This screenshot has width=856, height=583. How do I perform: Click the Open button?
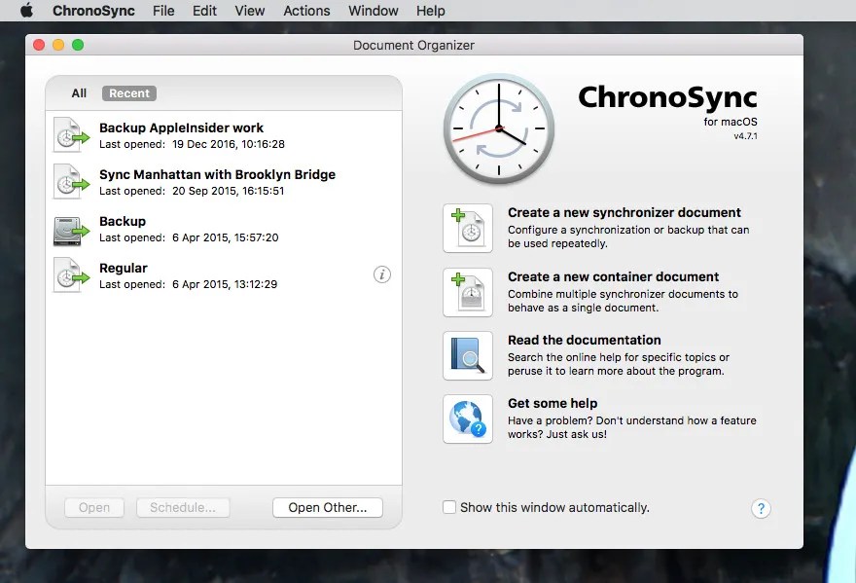(93, 507)
